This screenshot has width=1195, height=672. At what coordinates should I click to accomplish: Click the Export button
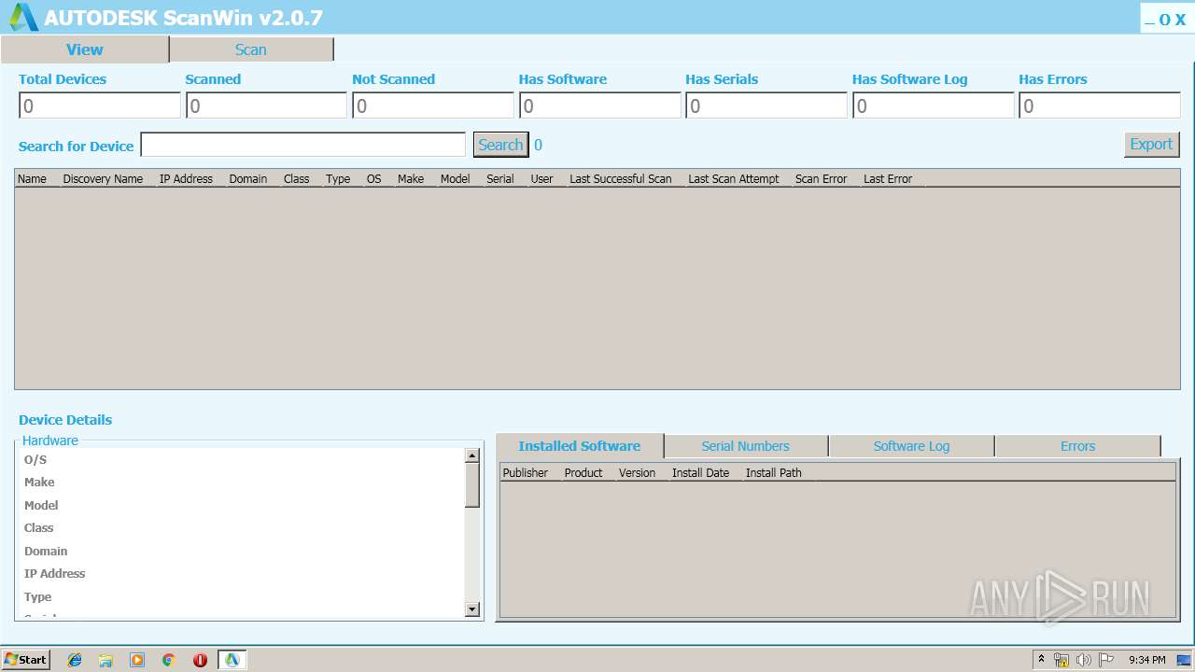tap(1151, 144)
